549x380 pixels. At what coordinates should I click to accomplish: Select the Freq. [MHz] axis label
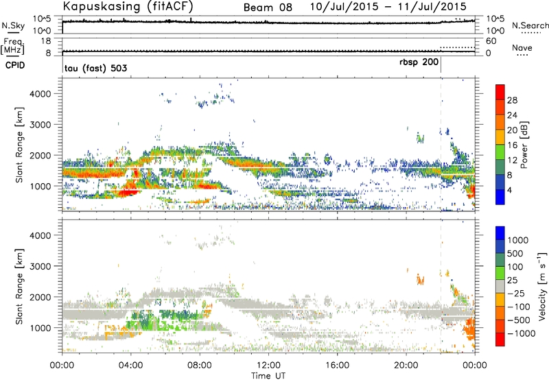coord(13,47)
